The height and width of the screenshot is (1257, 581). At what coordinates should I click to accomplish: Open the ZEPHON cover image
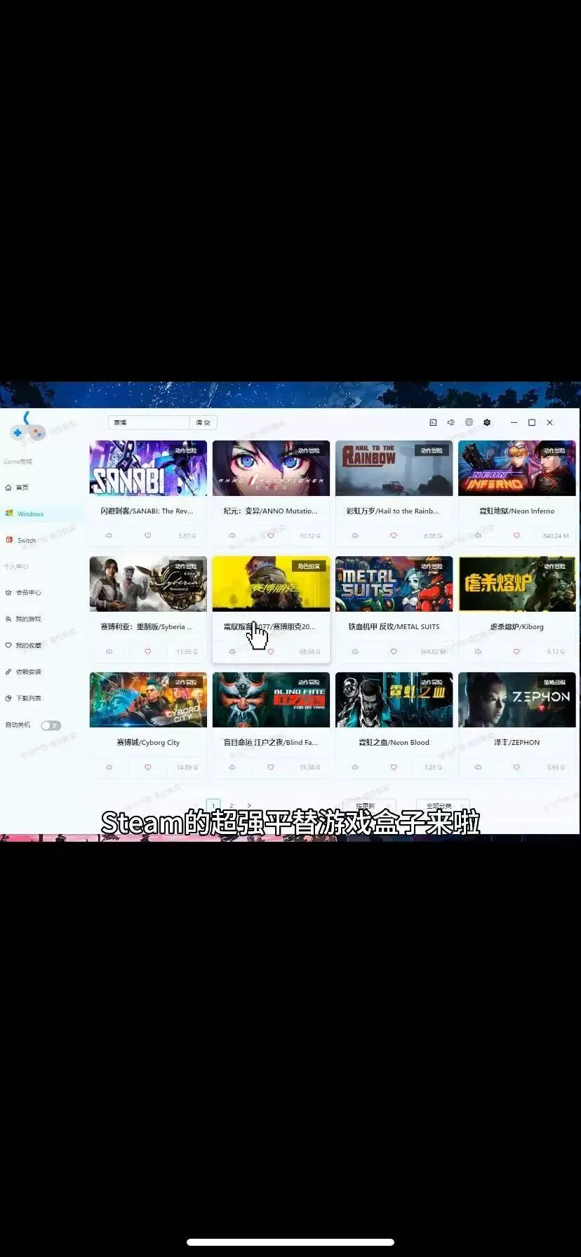[517, 700]
